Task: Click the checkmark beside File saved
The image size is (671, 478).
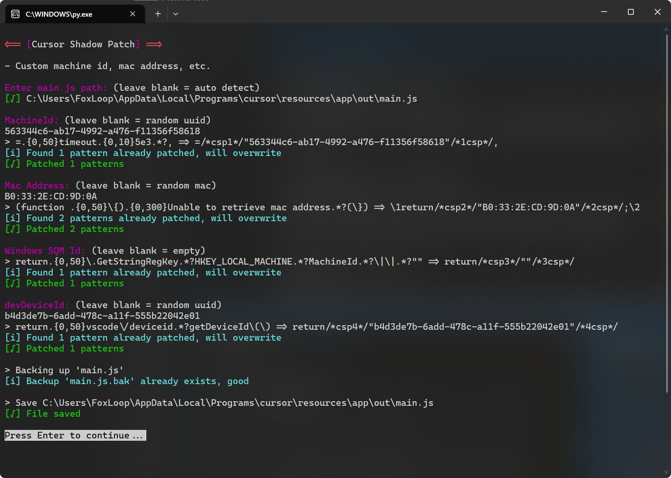Action: (12, 414)
